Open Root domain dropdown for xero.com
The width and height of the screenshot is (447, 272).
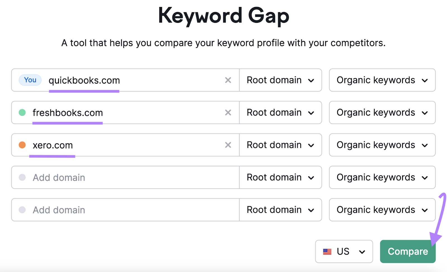point(280,145)
